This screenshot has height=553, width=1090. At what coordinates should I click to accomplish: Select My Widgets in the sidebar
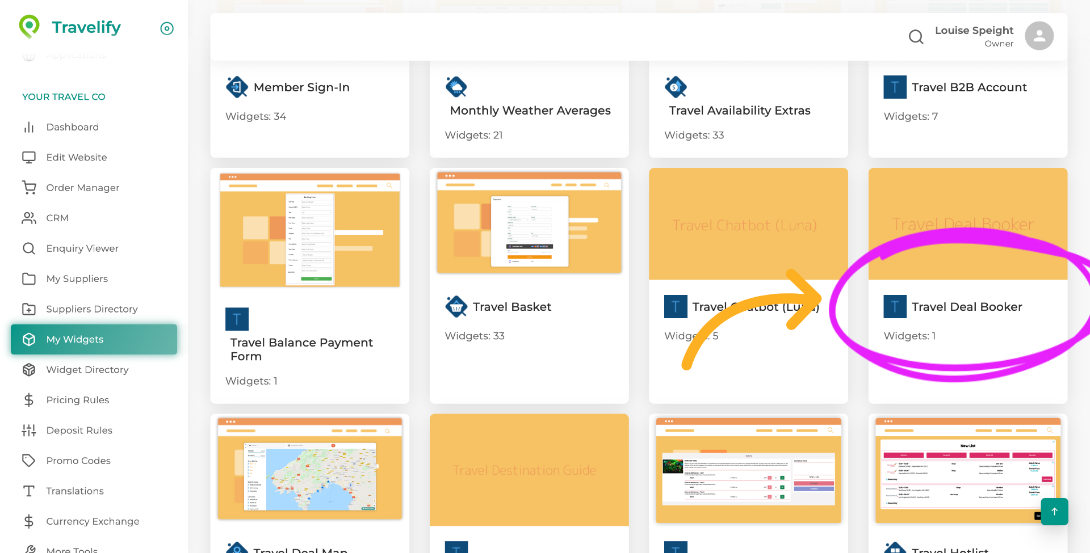tap(94, 339)
